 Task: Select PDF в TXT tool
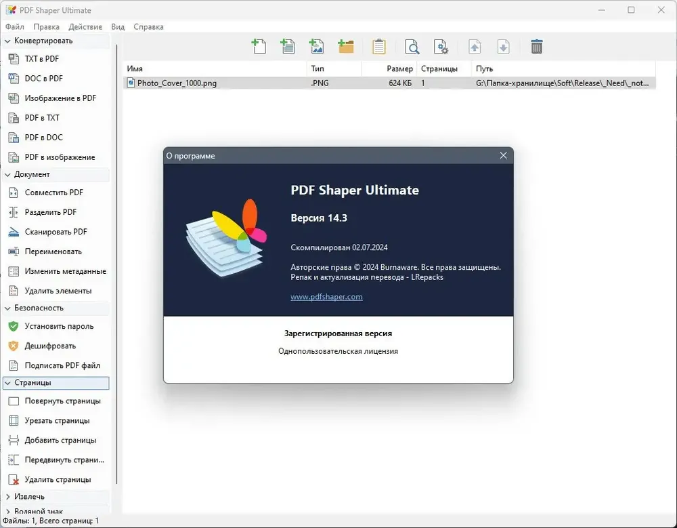42,118
